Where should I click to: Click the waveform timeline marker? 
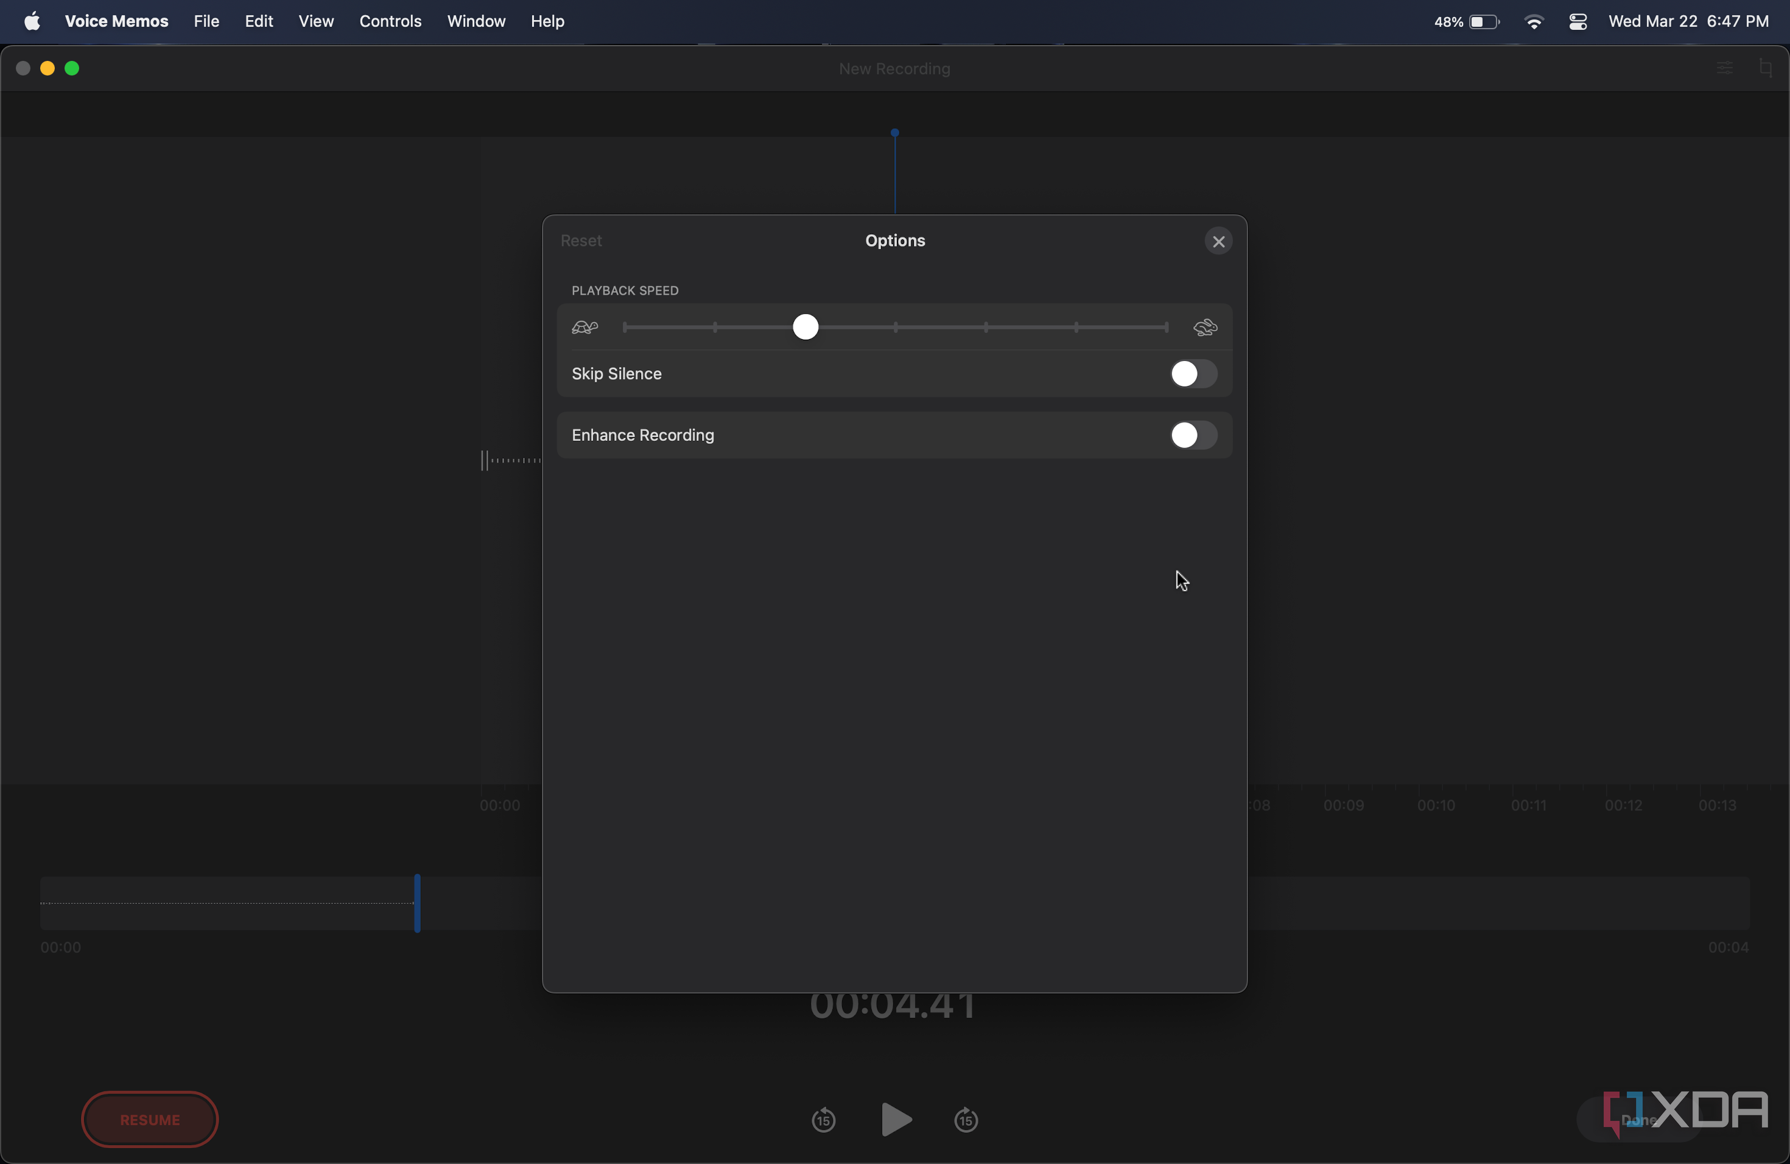[895, 133]
